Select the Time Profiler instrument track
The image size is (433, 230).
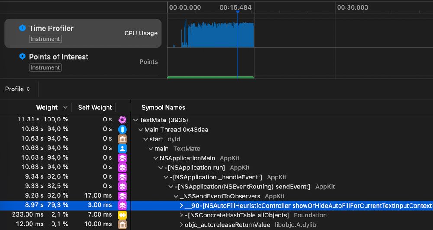point(83,33)
